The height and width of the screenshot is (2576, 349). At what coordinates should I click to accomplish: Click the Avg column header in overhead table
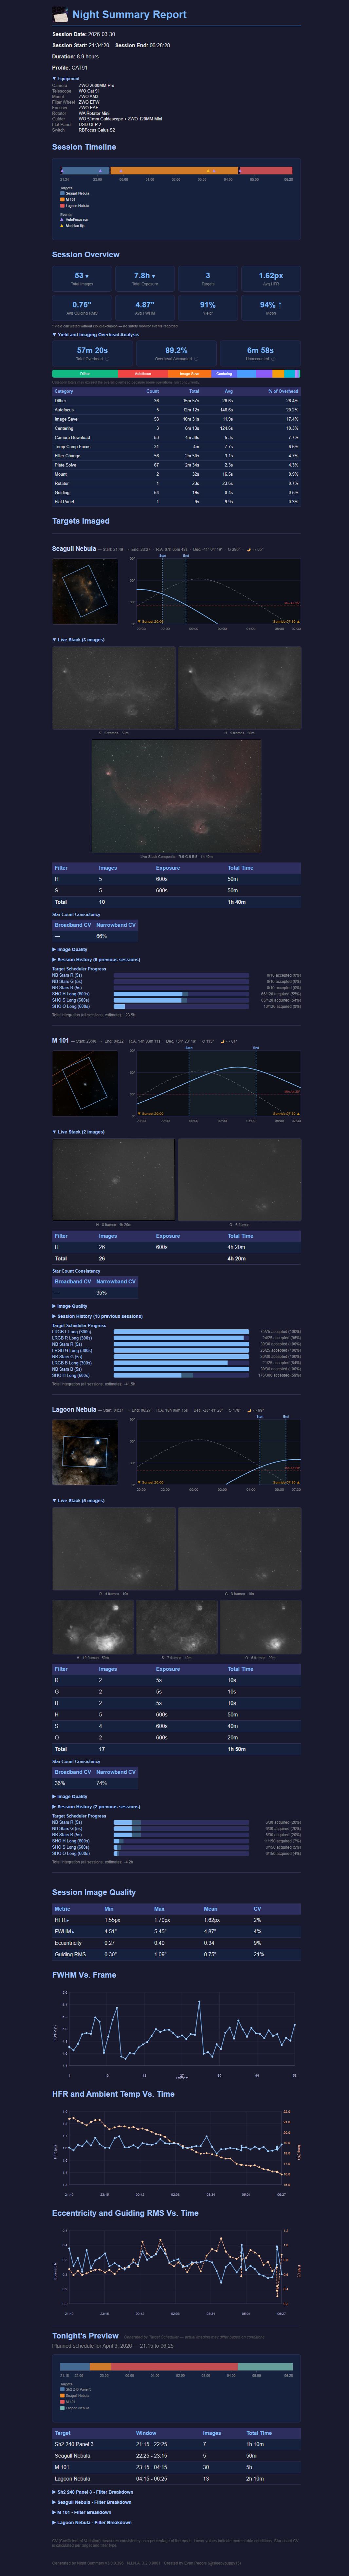228,391
